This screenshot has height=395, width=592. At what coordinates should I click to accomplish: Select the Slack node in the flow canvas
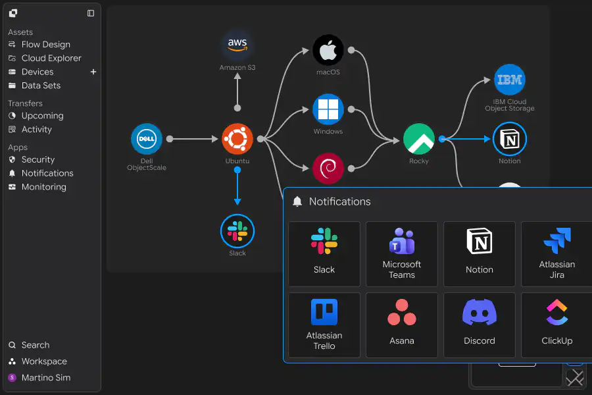(237, 231)
